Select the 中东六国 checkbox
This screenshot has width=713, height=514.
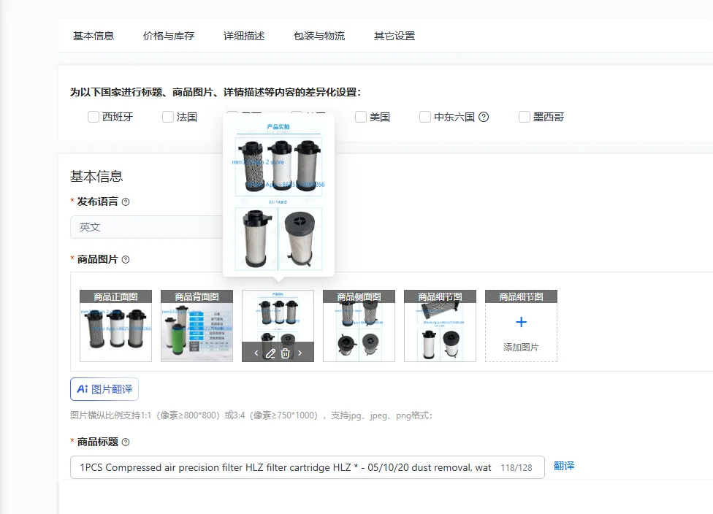424,117
